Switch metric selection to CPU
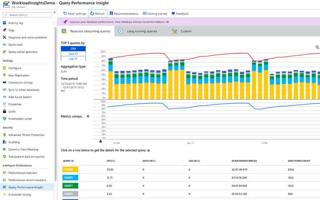320x200 pixels. click(73, 48)
